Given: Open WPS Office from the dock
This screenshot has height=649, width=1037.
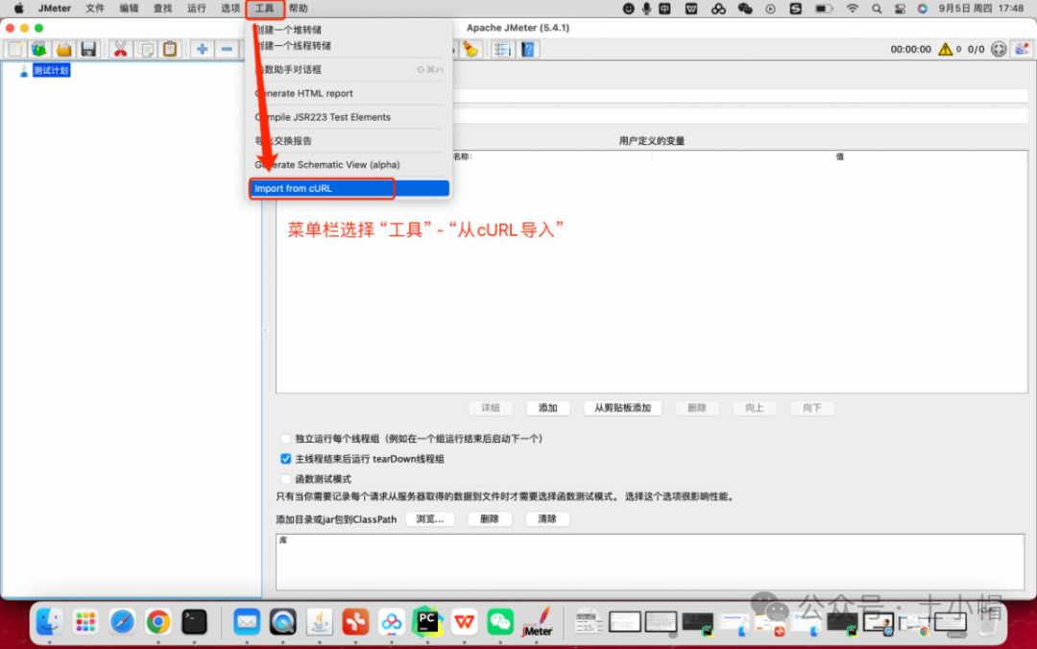Looking at the screenshot, I should (x=465, y=622).
